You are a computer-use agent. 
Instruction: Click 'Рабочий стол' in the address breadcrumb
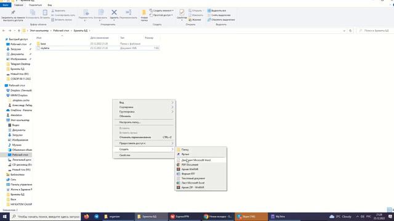pos(61,31)
